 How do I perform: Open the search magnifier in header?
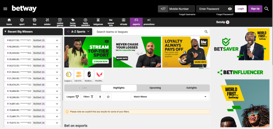tap(267, 9)
